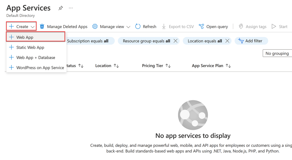
Task: Click the plus icon beside Static Web App
Action: coord(11,47)
